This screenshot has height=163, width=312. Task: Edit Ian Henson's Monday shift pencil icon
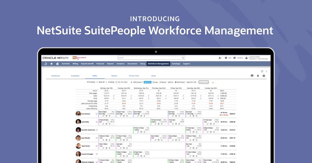[103, 116]
